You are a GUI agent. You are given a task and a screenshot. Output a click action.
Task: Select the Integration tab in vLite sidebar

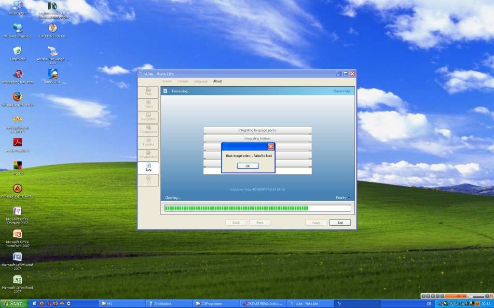(149, 117)
